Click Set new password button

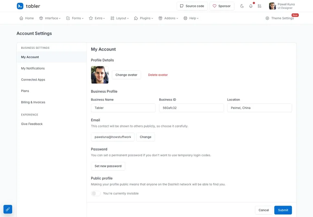coord(108,166)
